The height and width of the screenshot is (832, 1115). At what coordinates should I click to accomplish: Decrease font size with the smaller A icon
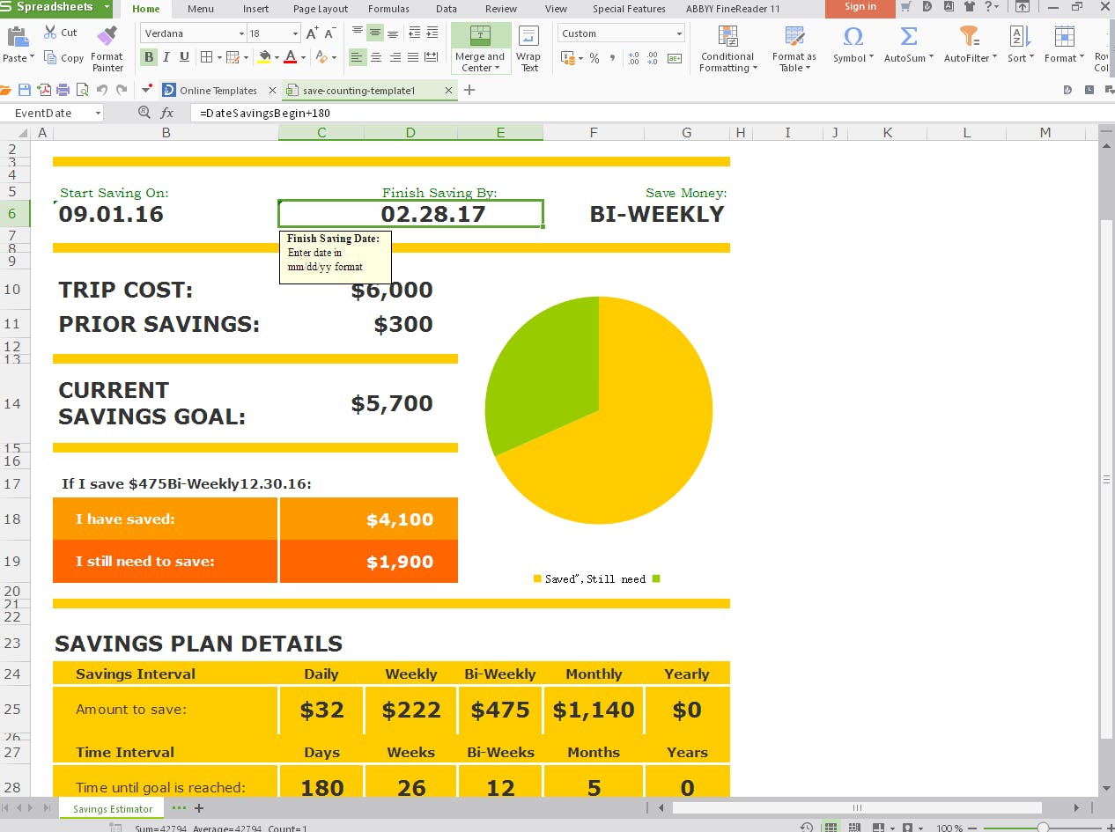(330, 33)
